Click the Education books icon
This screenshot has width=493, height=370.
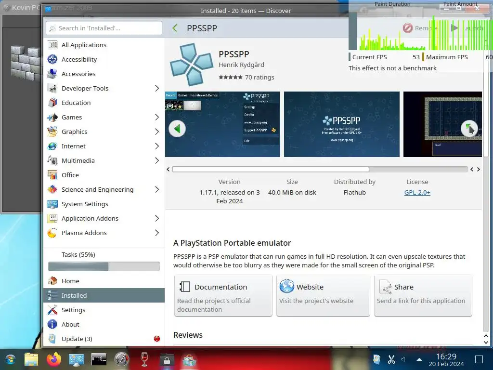[x=52, y=103]
